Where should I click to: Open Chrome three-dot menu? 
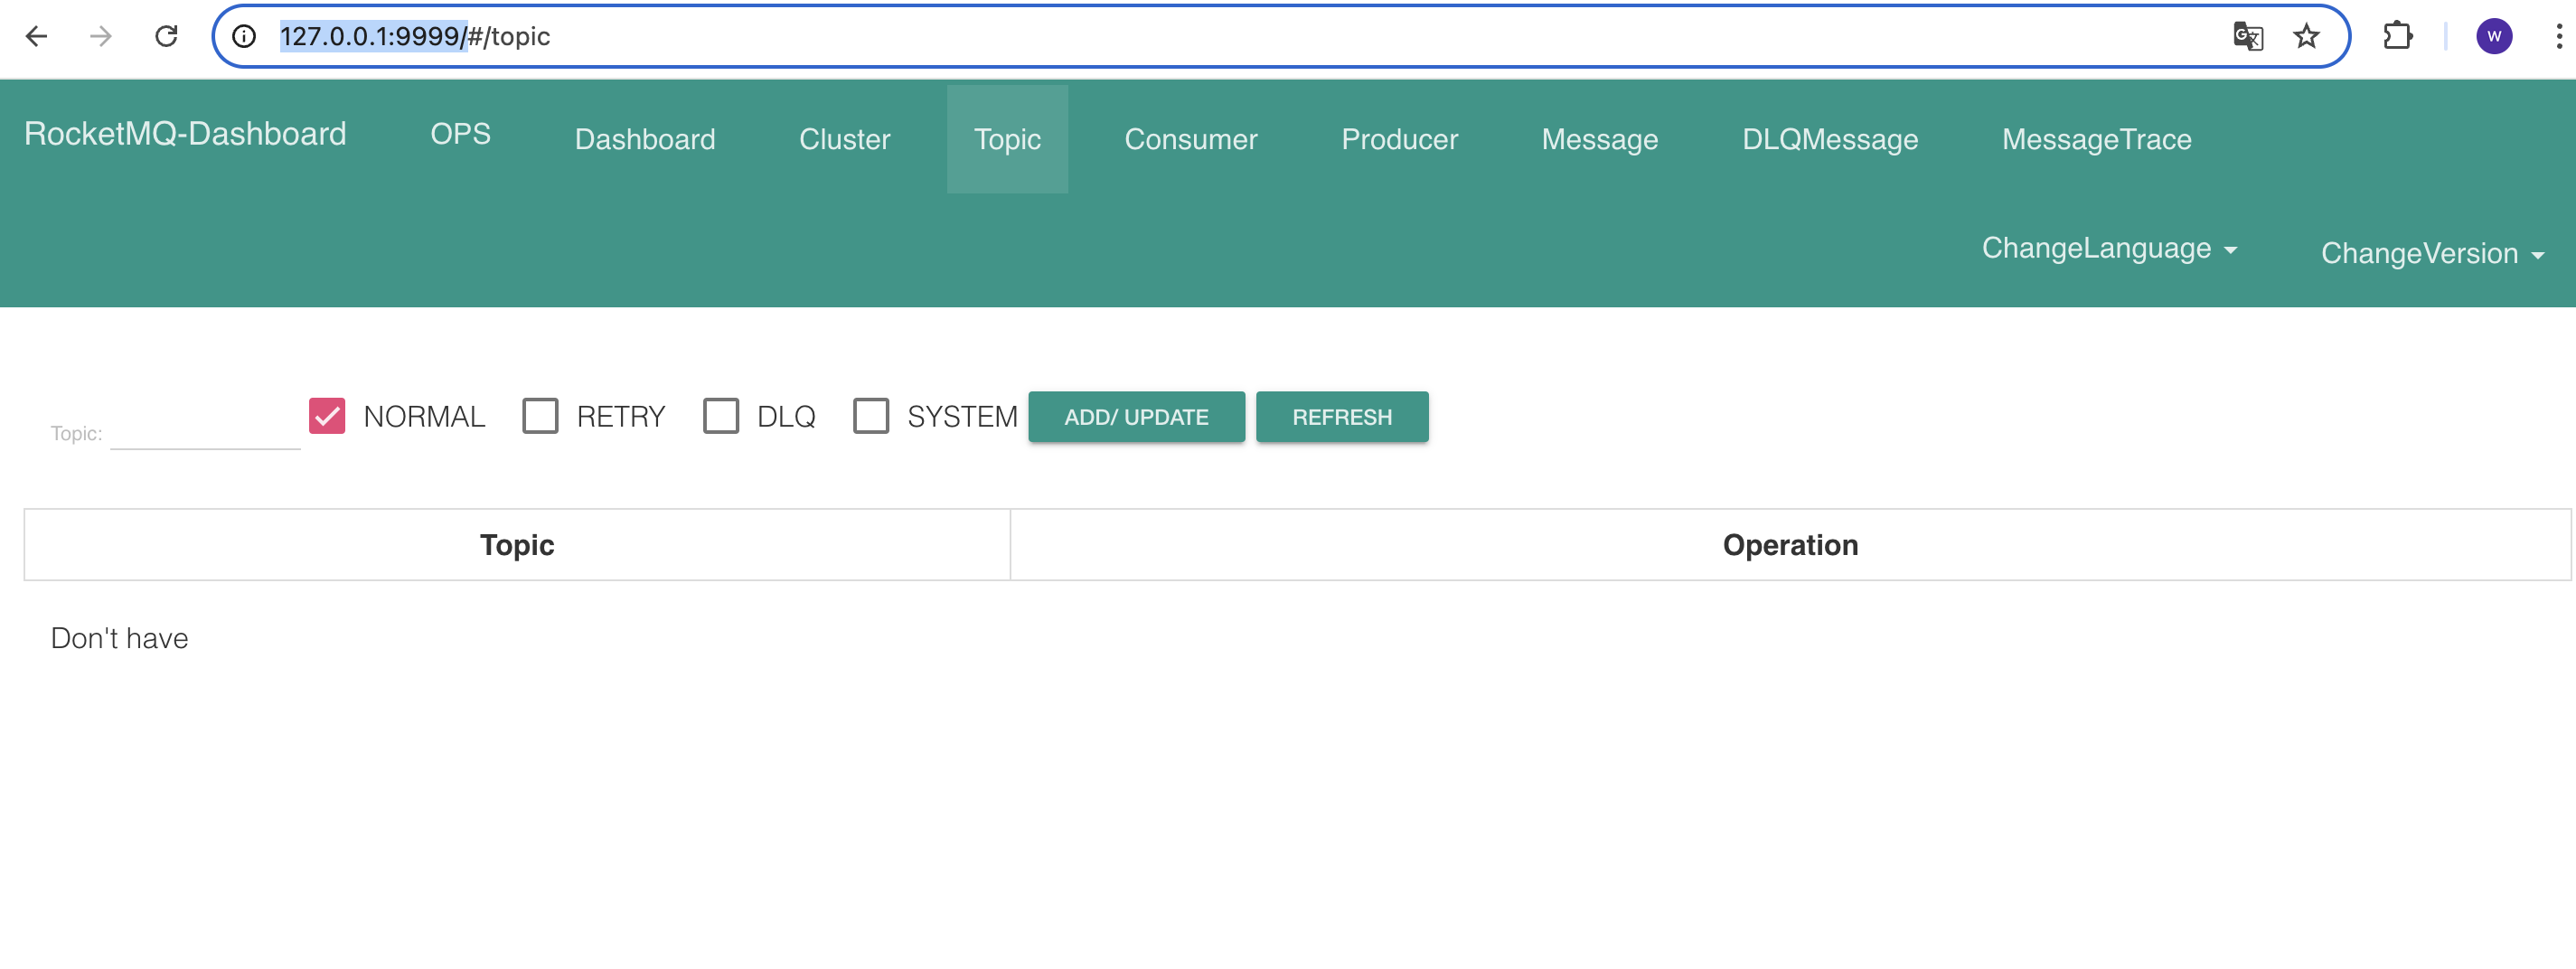2558,37
